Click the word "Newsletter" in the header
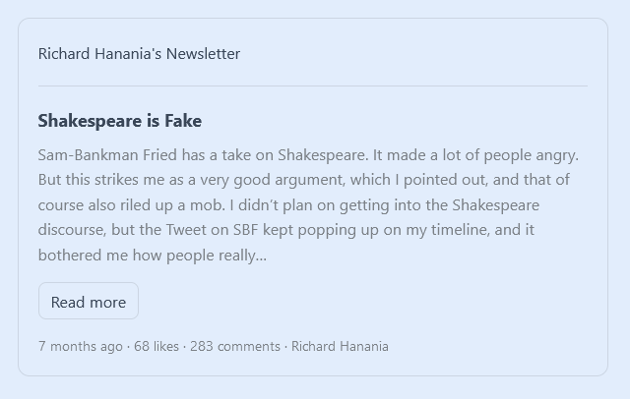630x399 pixels. click(203, 54)
